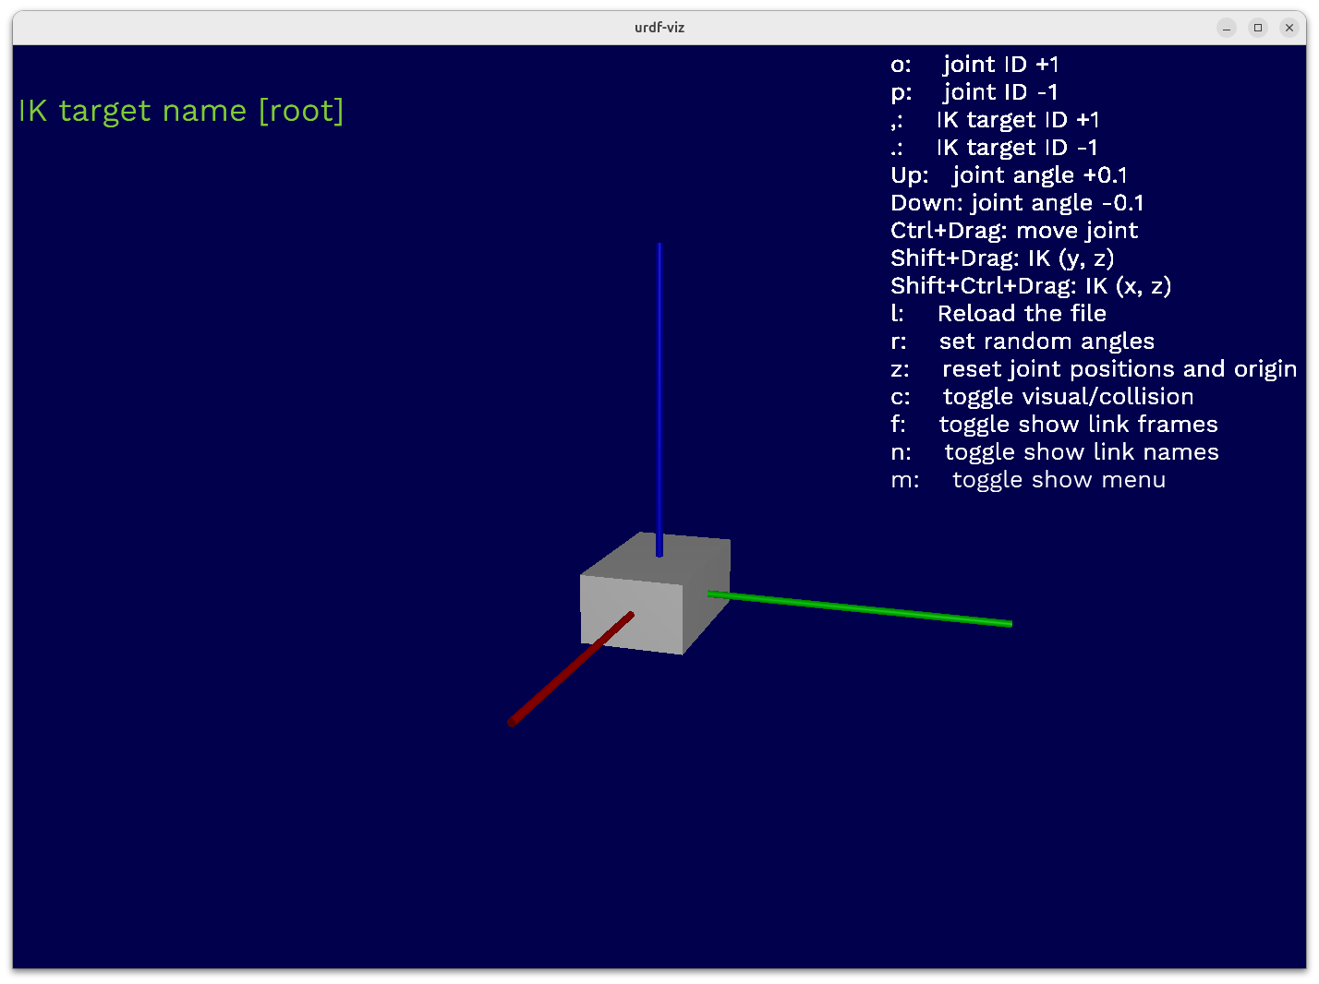The height and width of the screenshot is (984, 1319).
Task: Minimize the urdf-viz window
Action: (1227, 28)
